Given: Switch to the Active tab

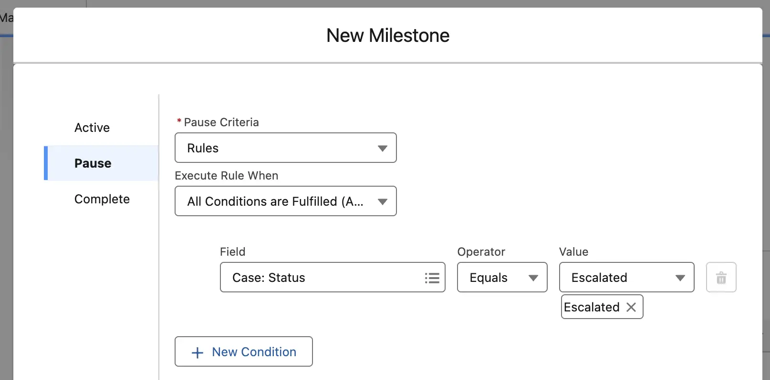Looking at the screenshot, I should tap(92, 128).
